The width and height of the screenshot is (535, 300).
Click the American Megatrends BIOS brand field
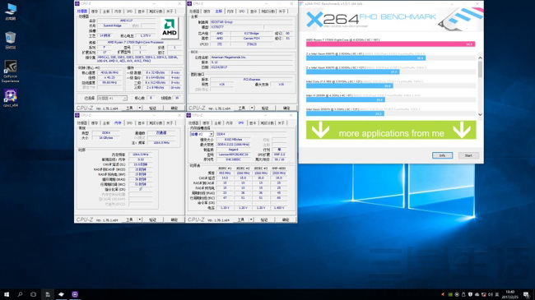click(x=251, y=58)
